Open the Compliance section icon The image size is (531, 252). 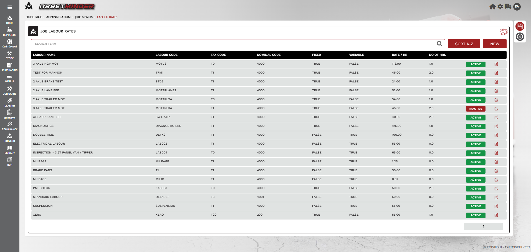[x=10, y=126]
